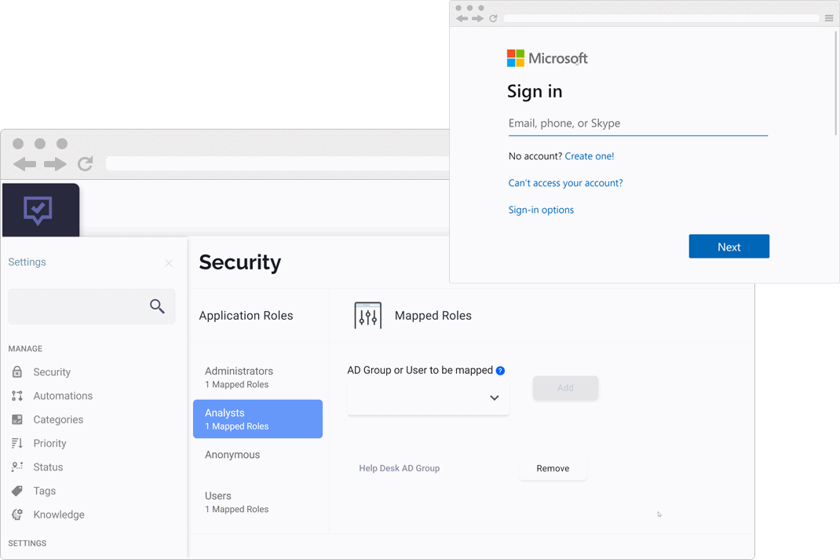Viewport: 840px width, 560px height.
Task: Open Knowledge in Manage menu
Action: pos(59,514)
